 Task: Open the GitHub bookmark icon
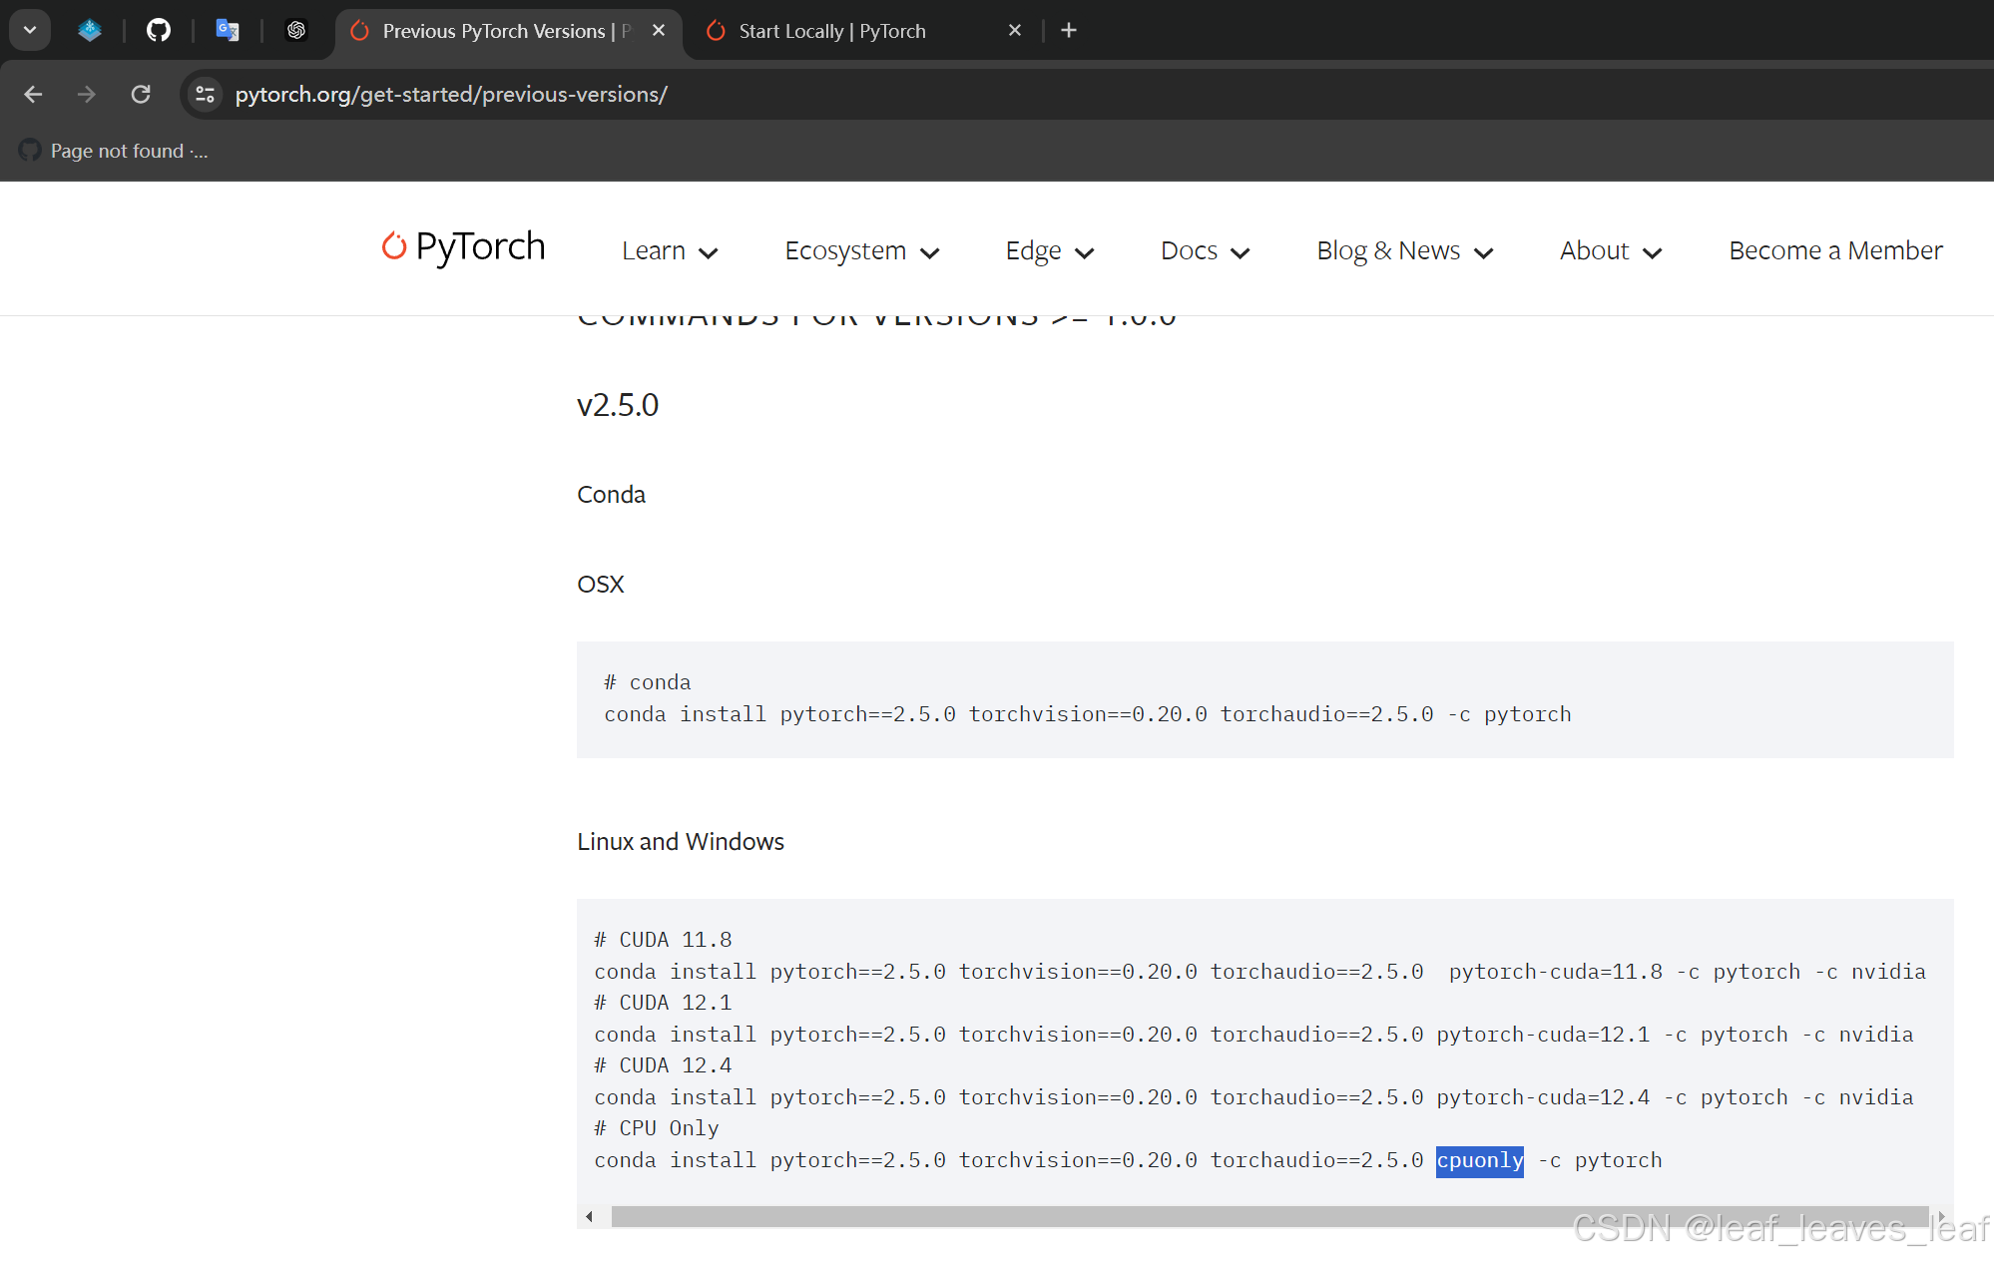159,30
